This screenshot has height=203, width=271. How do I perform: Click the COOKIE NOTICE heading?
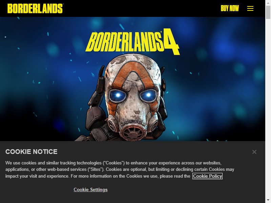pyautogui.click(x=32, y=152)
